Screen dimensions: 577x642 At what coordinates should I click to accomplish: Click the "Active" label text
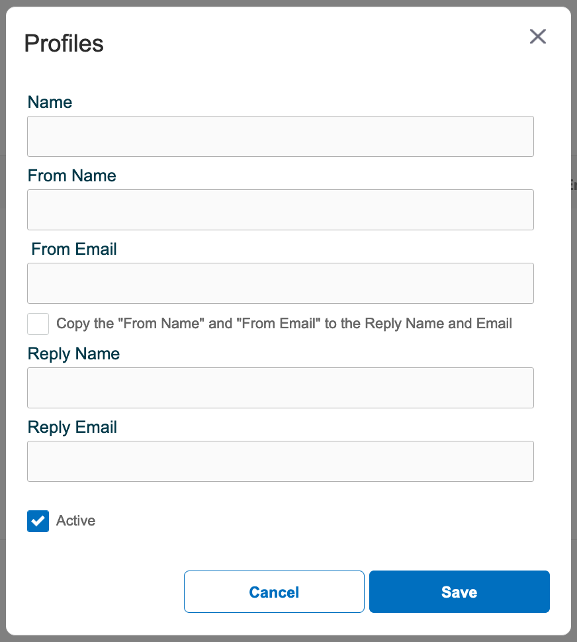pyautogui.click(x=75, y=521)
